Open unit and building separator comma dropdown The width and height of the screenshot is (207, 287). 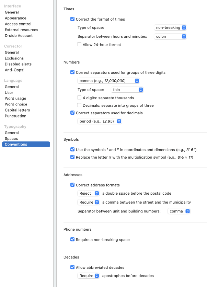point(179,211)
